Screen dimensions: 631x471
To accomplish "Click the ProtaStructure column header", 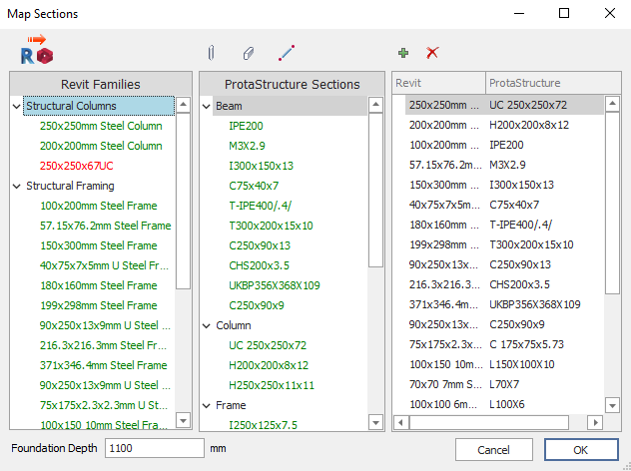I will point(544,83).
